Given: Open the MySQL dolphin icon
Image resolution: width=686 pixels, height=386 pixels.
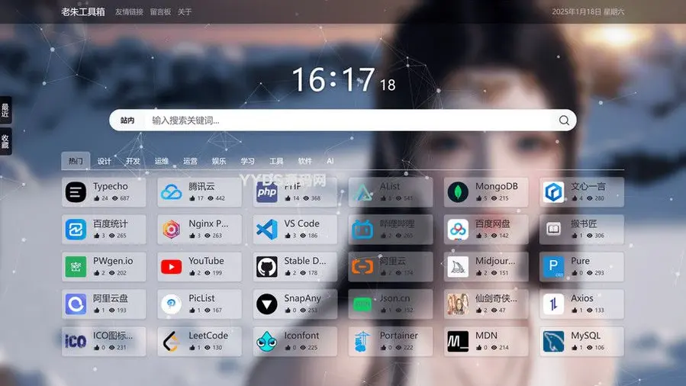Looking at the screenshot, I should 553,342.
